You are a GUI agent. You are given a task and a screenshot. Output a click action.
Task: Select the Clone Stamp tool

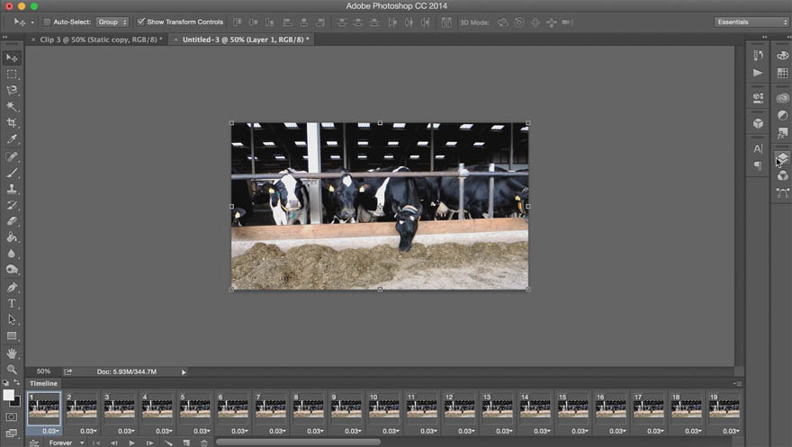coord(12,189)
